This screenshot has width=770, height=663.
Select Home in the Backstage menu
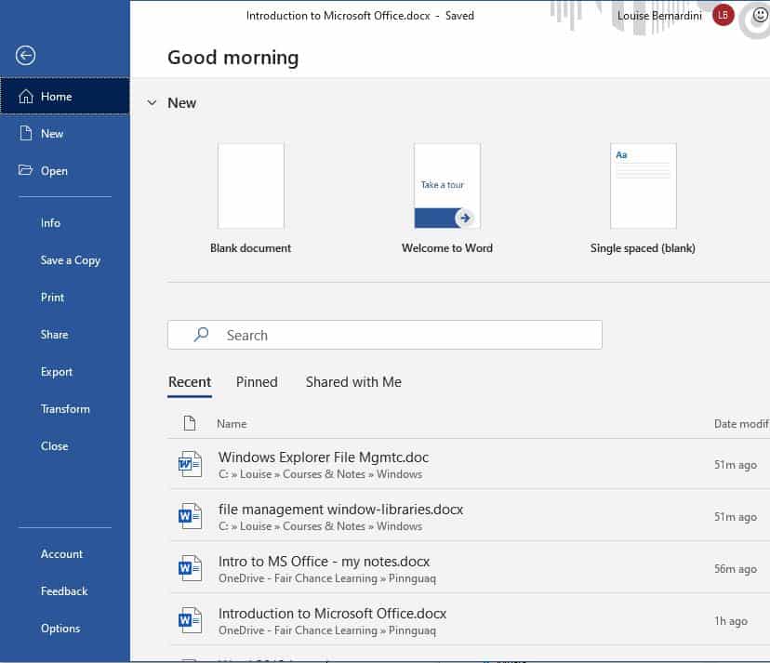click(65, 97)
